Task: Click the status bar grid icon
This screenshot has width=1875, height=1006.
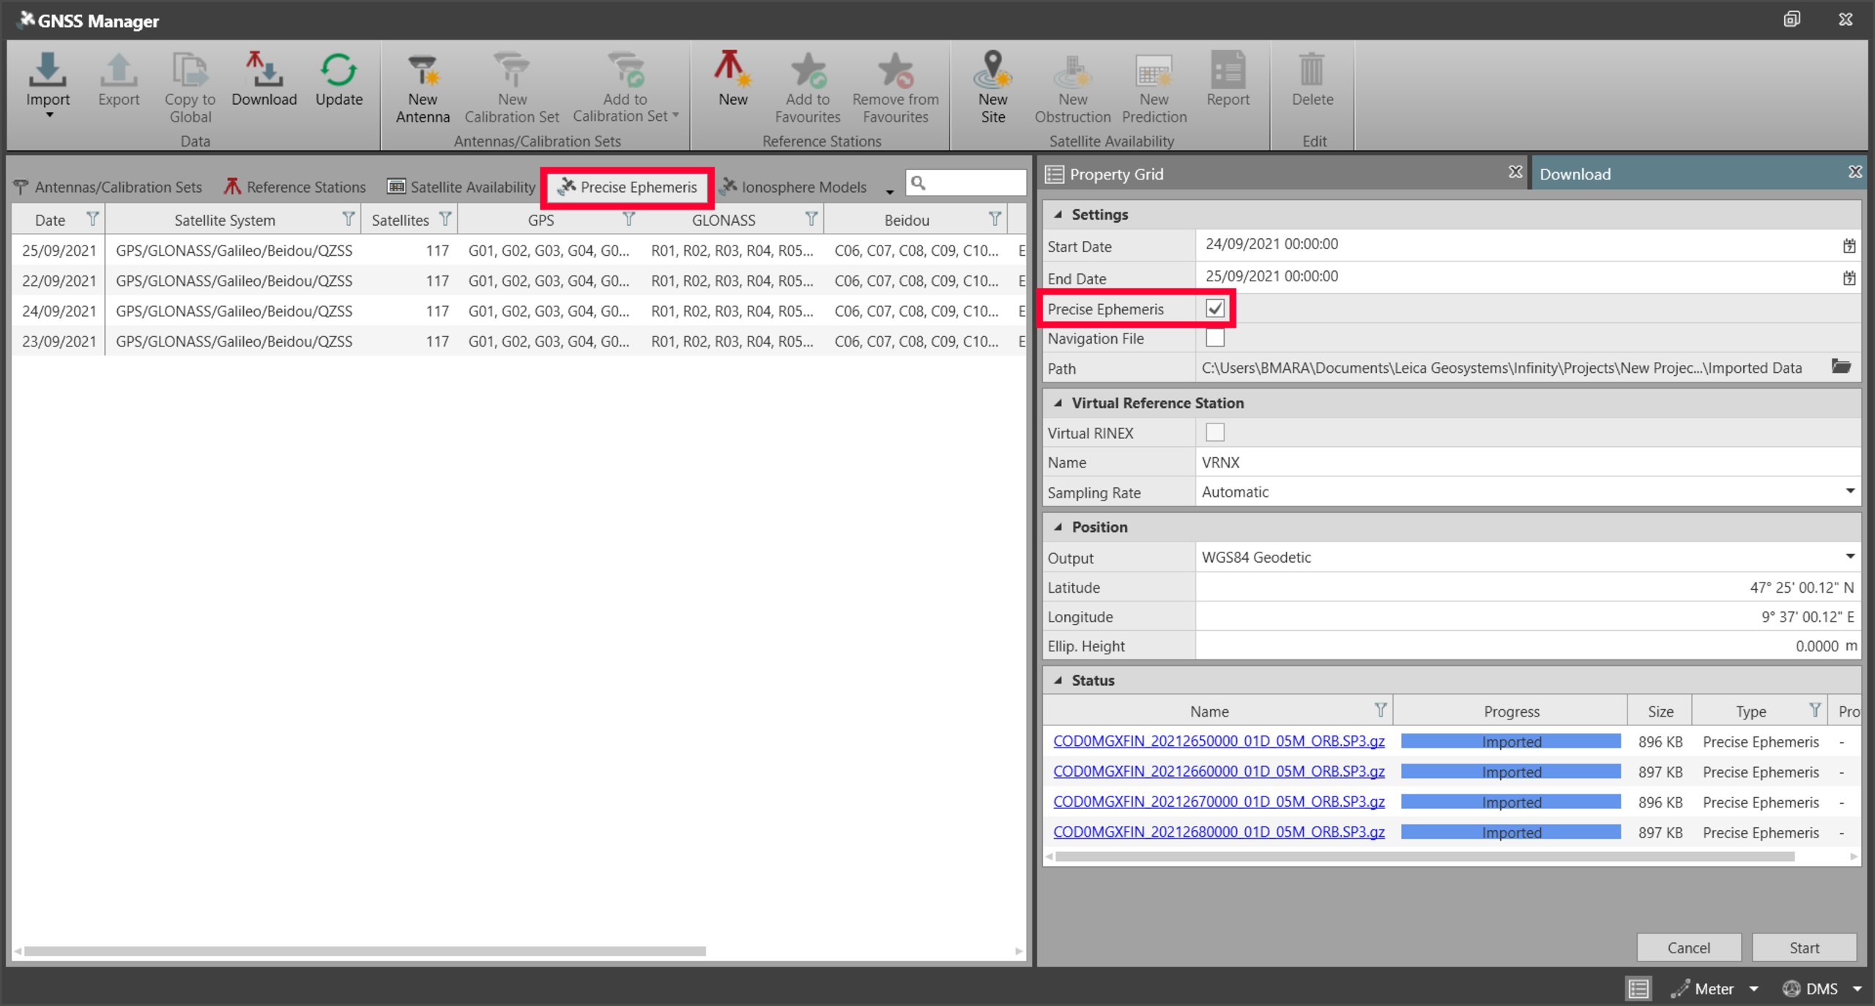Action: pos(1638,988)
